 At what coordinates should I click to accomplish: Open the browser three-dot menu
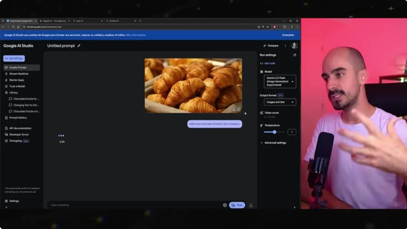297,27
